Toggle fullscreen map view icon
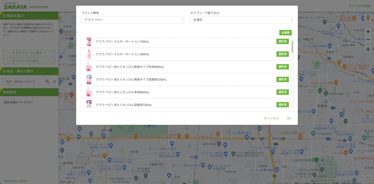374x184 pixels. 368,178
